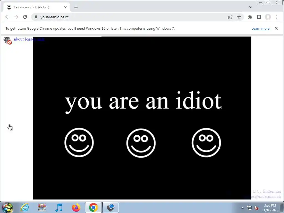Launch Internet Explorer from taskbar

(x=25, y=207)
